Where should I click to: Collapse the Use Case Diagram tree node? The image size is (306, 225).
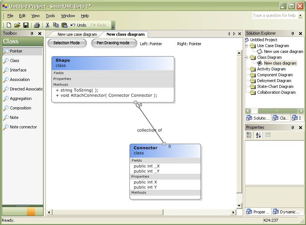click(x=247, y=46)
